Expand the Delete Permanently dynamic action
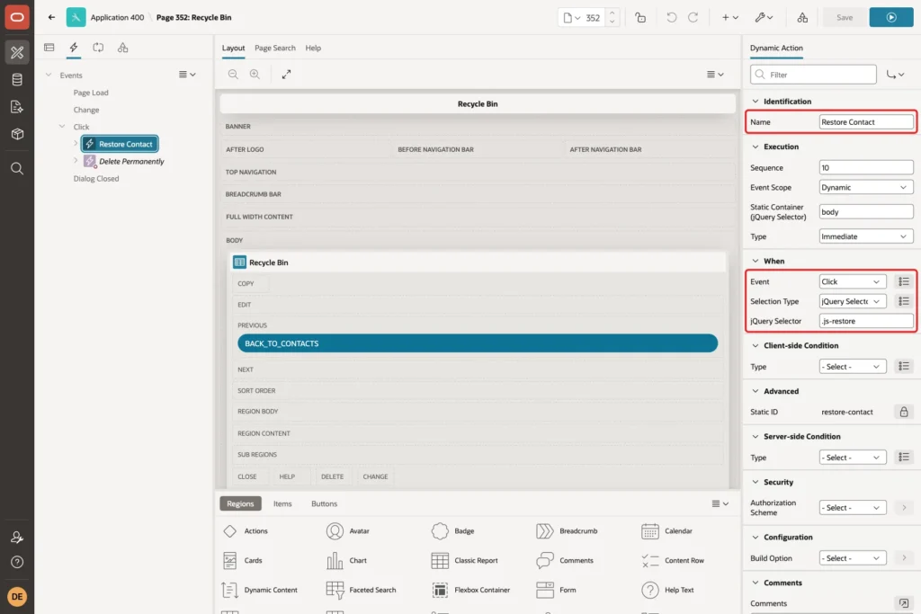This screenshot has width=921, height=614. click(76, 160)
